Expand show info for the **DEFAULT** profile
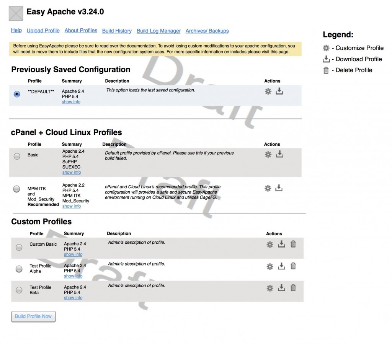Screen dimensions: 392x344 click(71, 102)
